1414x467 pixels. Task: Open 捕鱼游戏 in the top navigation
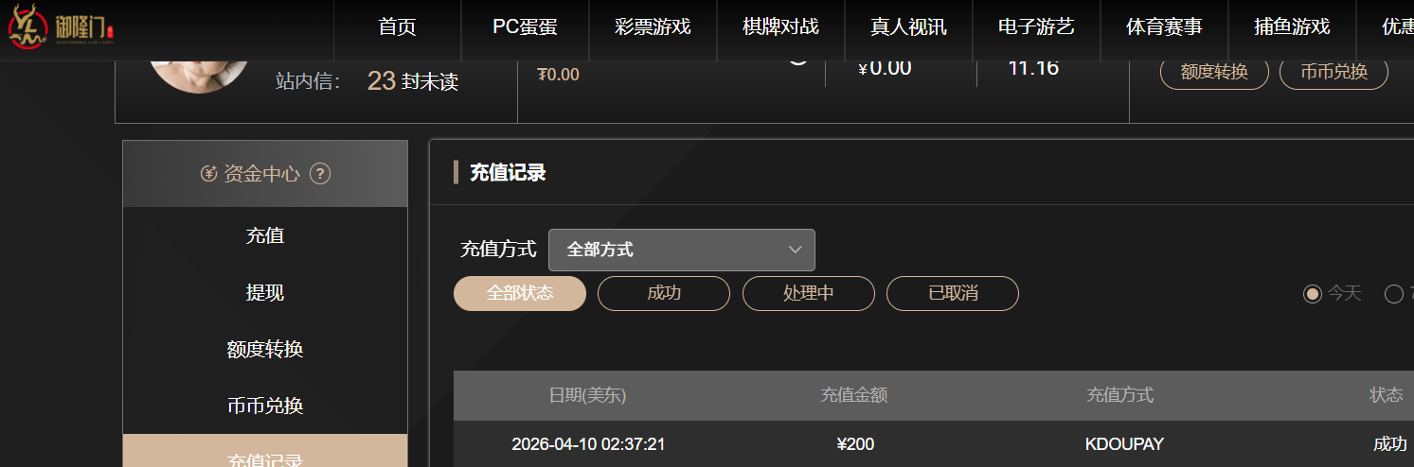[1292, 27]
